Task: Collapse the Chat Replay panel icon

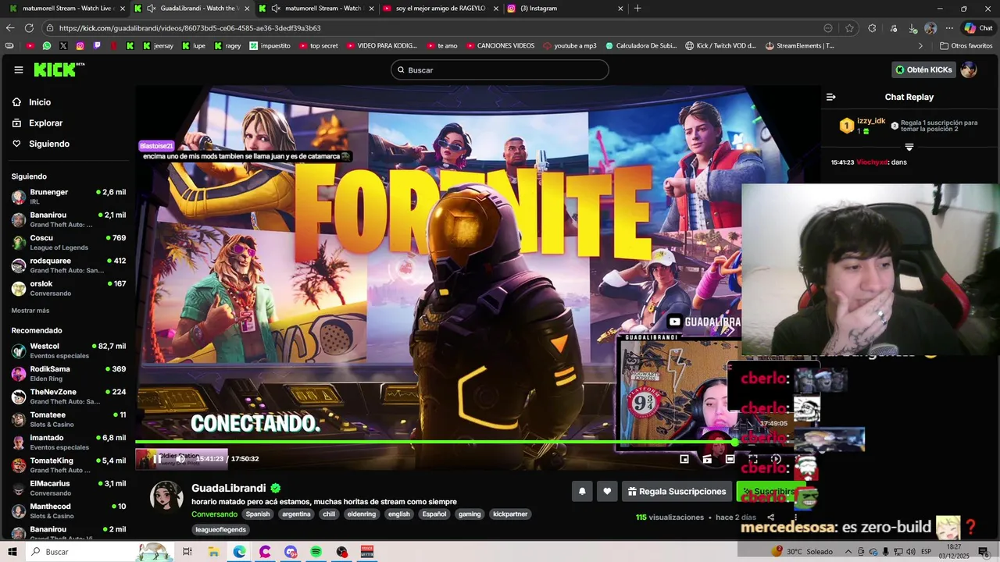Action: click(831, 98)
